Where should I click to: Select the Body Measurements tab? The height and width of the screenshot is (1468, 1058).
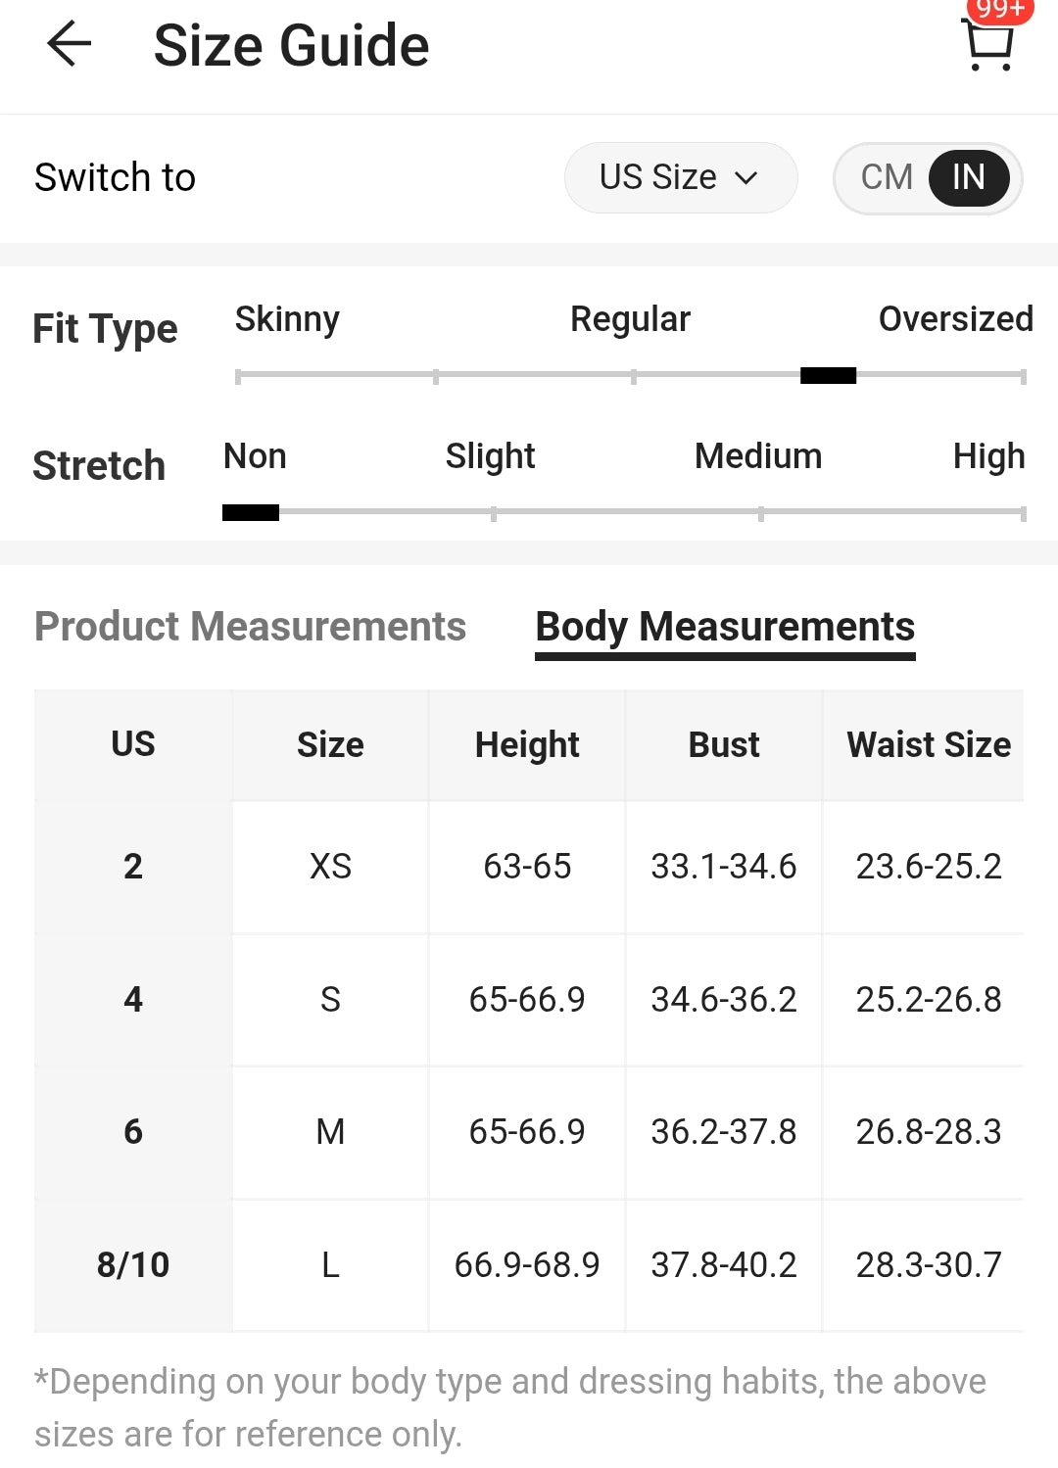pos(725,627)
